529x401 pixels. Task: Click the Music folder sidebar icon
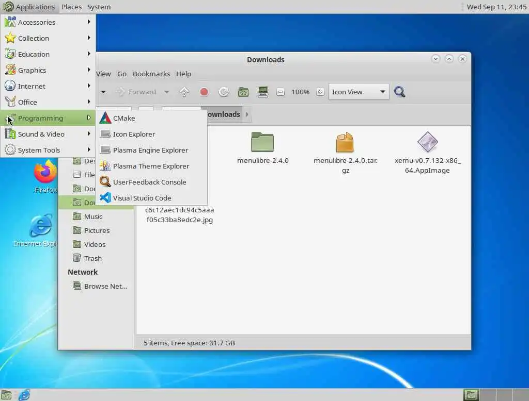77,216
